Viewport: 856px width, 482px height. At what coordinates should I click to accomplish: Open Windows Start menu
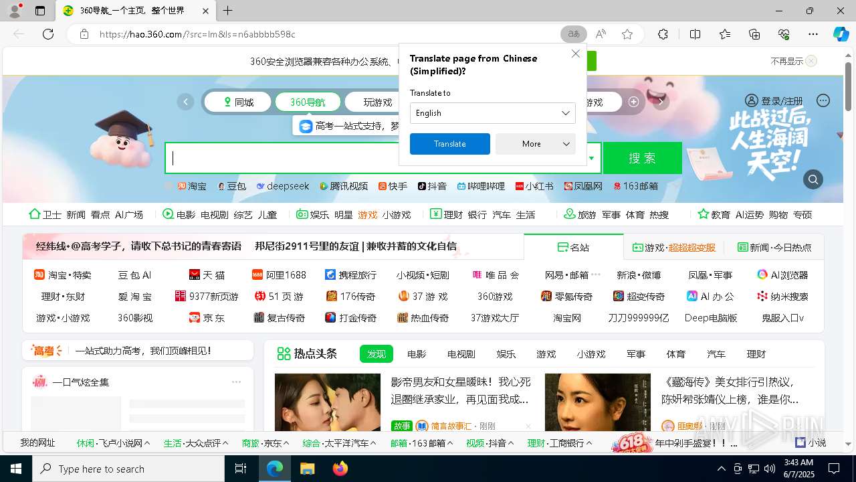coord(15,469)
